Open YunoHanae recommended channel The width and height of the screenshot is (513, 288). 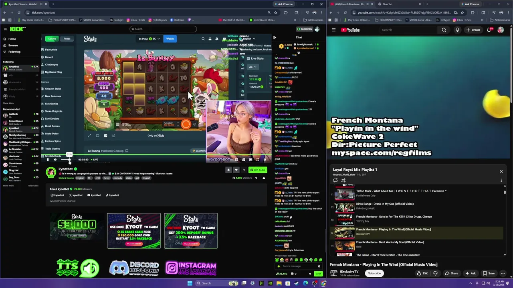(x=20, y=164)
